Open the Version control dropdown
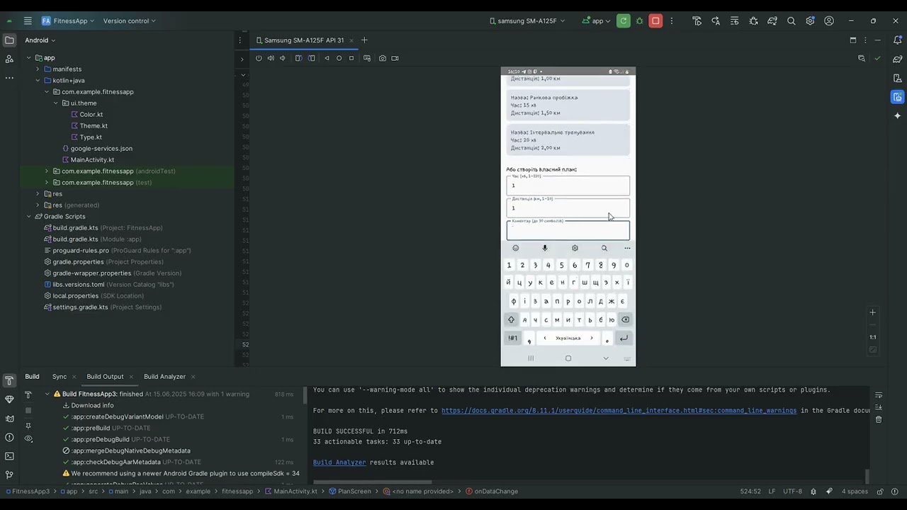Screen dimensions: 907x510 pyautogui.click(x=129, y=21)
